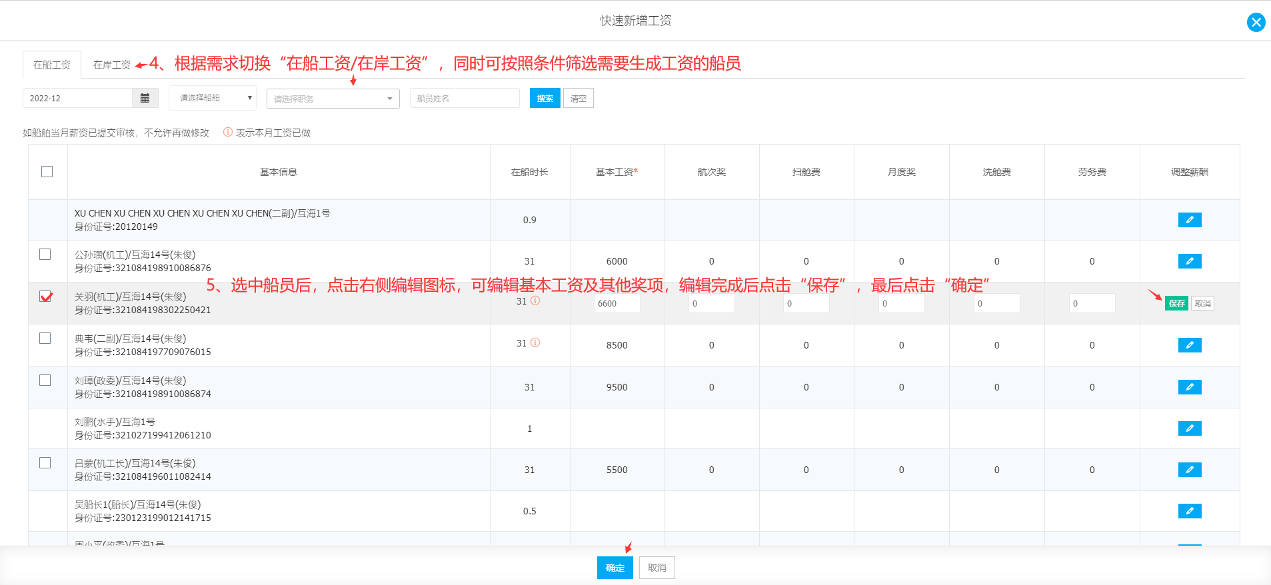Select ID 身份证号:321027199412061210
The width and height of the screenshot is (1271, 585).
(143, 435)
